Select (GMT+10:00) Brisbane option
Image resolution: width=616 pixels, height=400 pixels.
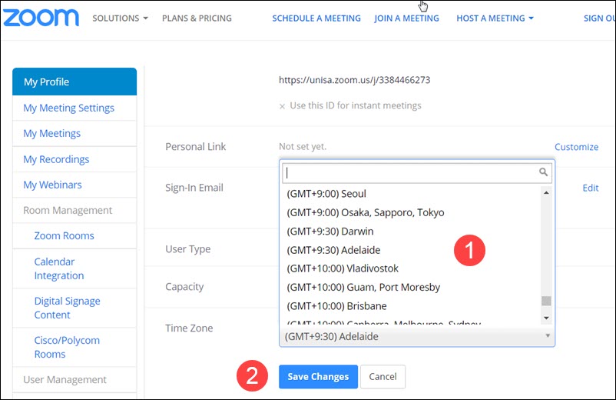(x=410, y=306)
